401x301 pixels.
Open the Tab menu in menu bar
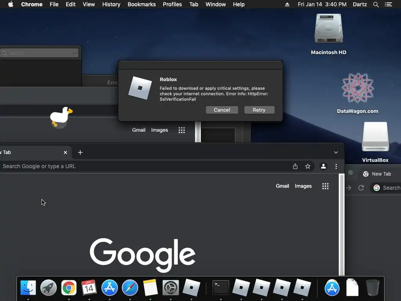click(193, 4)
